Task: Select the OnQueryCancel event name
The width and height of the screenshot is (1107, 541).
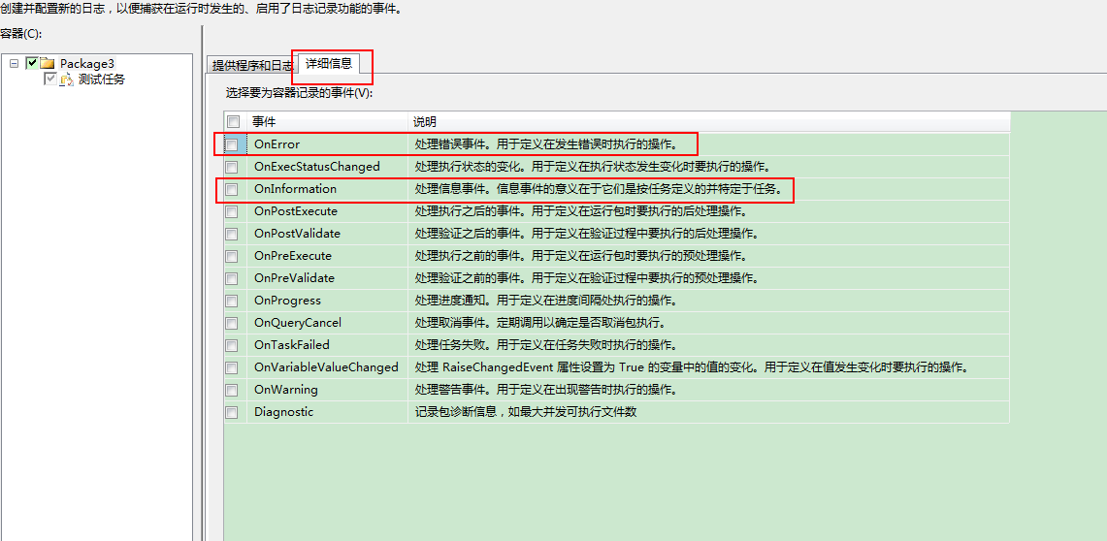Action: pyautogui.click(x=297, y=323)
